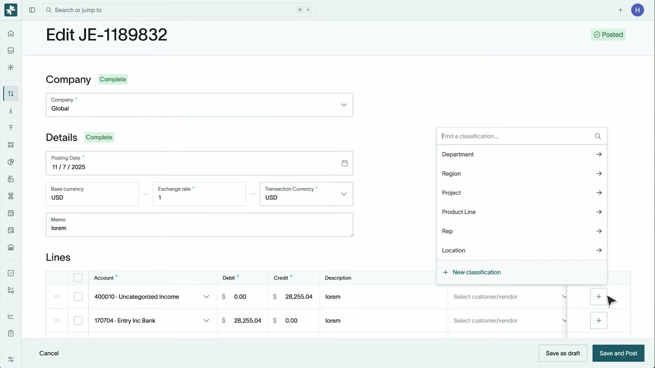Open the upload arrow sidebar icon

11,128
